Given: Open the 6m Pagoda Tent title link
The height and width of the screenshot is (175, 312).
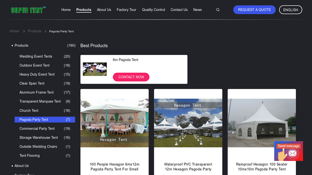Looking at the screenshot, I should [x=125, y=60].
